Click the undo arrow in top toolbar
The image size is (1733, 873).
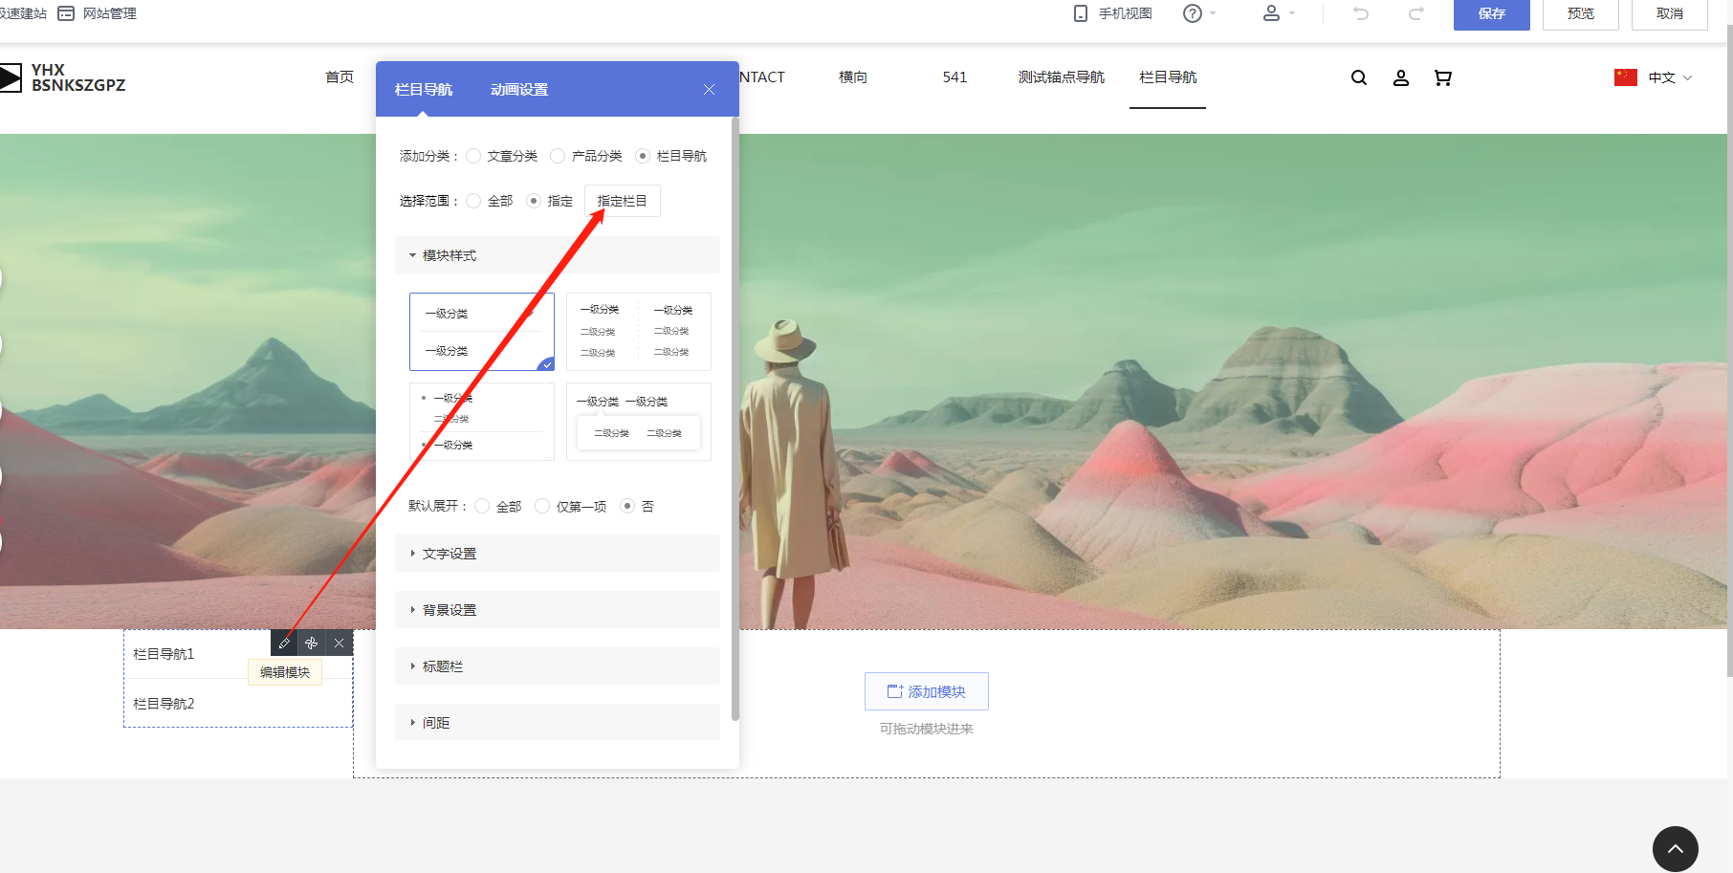click(1361, 13)
